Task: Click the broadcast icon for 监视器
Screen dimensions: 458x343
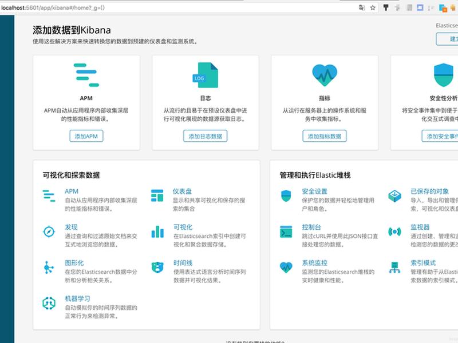Action: 394,232
